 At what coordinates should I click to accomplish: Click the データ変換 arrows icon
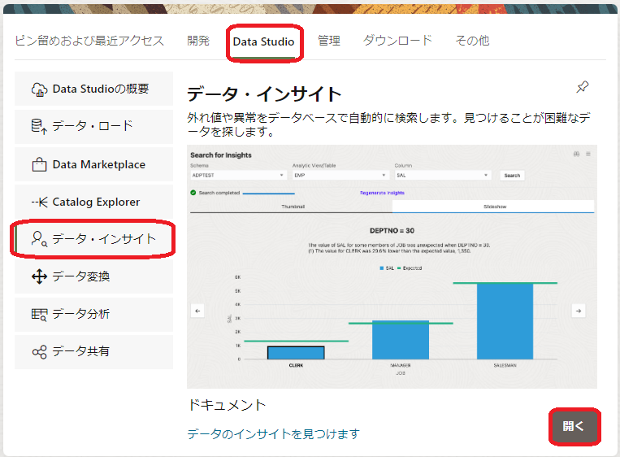tap(39, 277)
